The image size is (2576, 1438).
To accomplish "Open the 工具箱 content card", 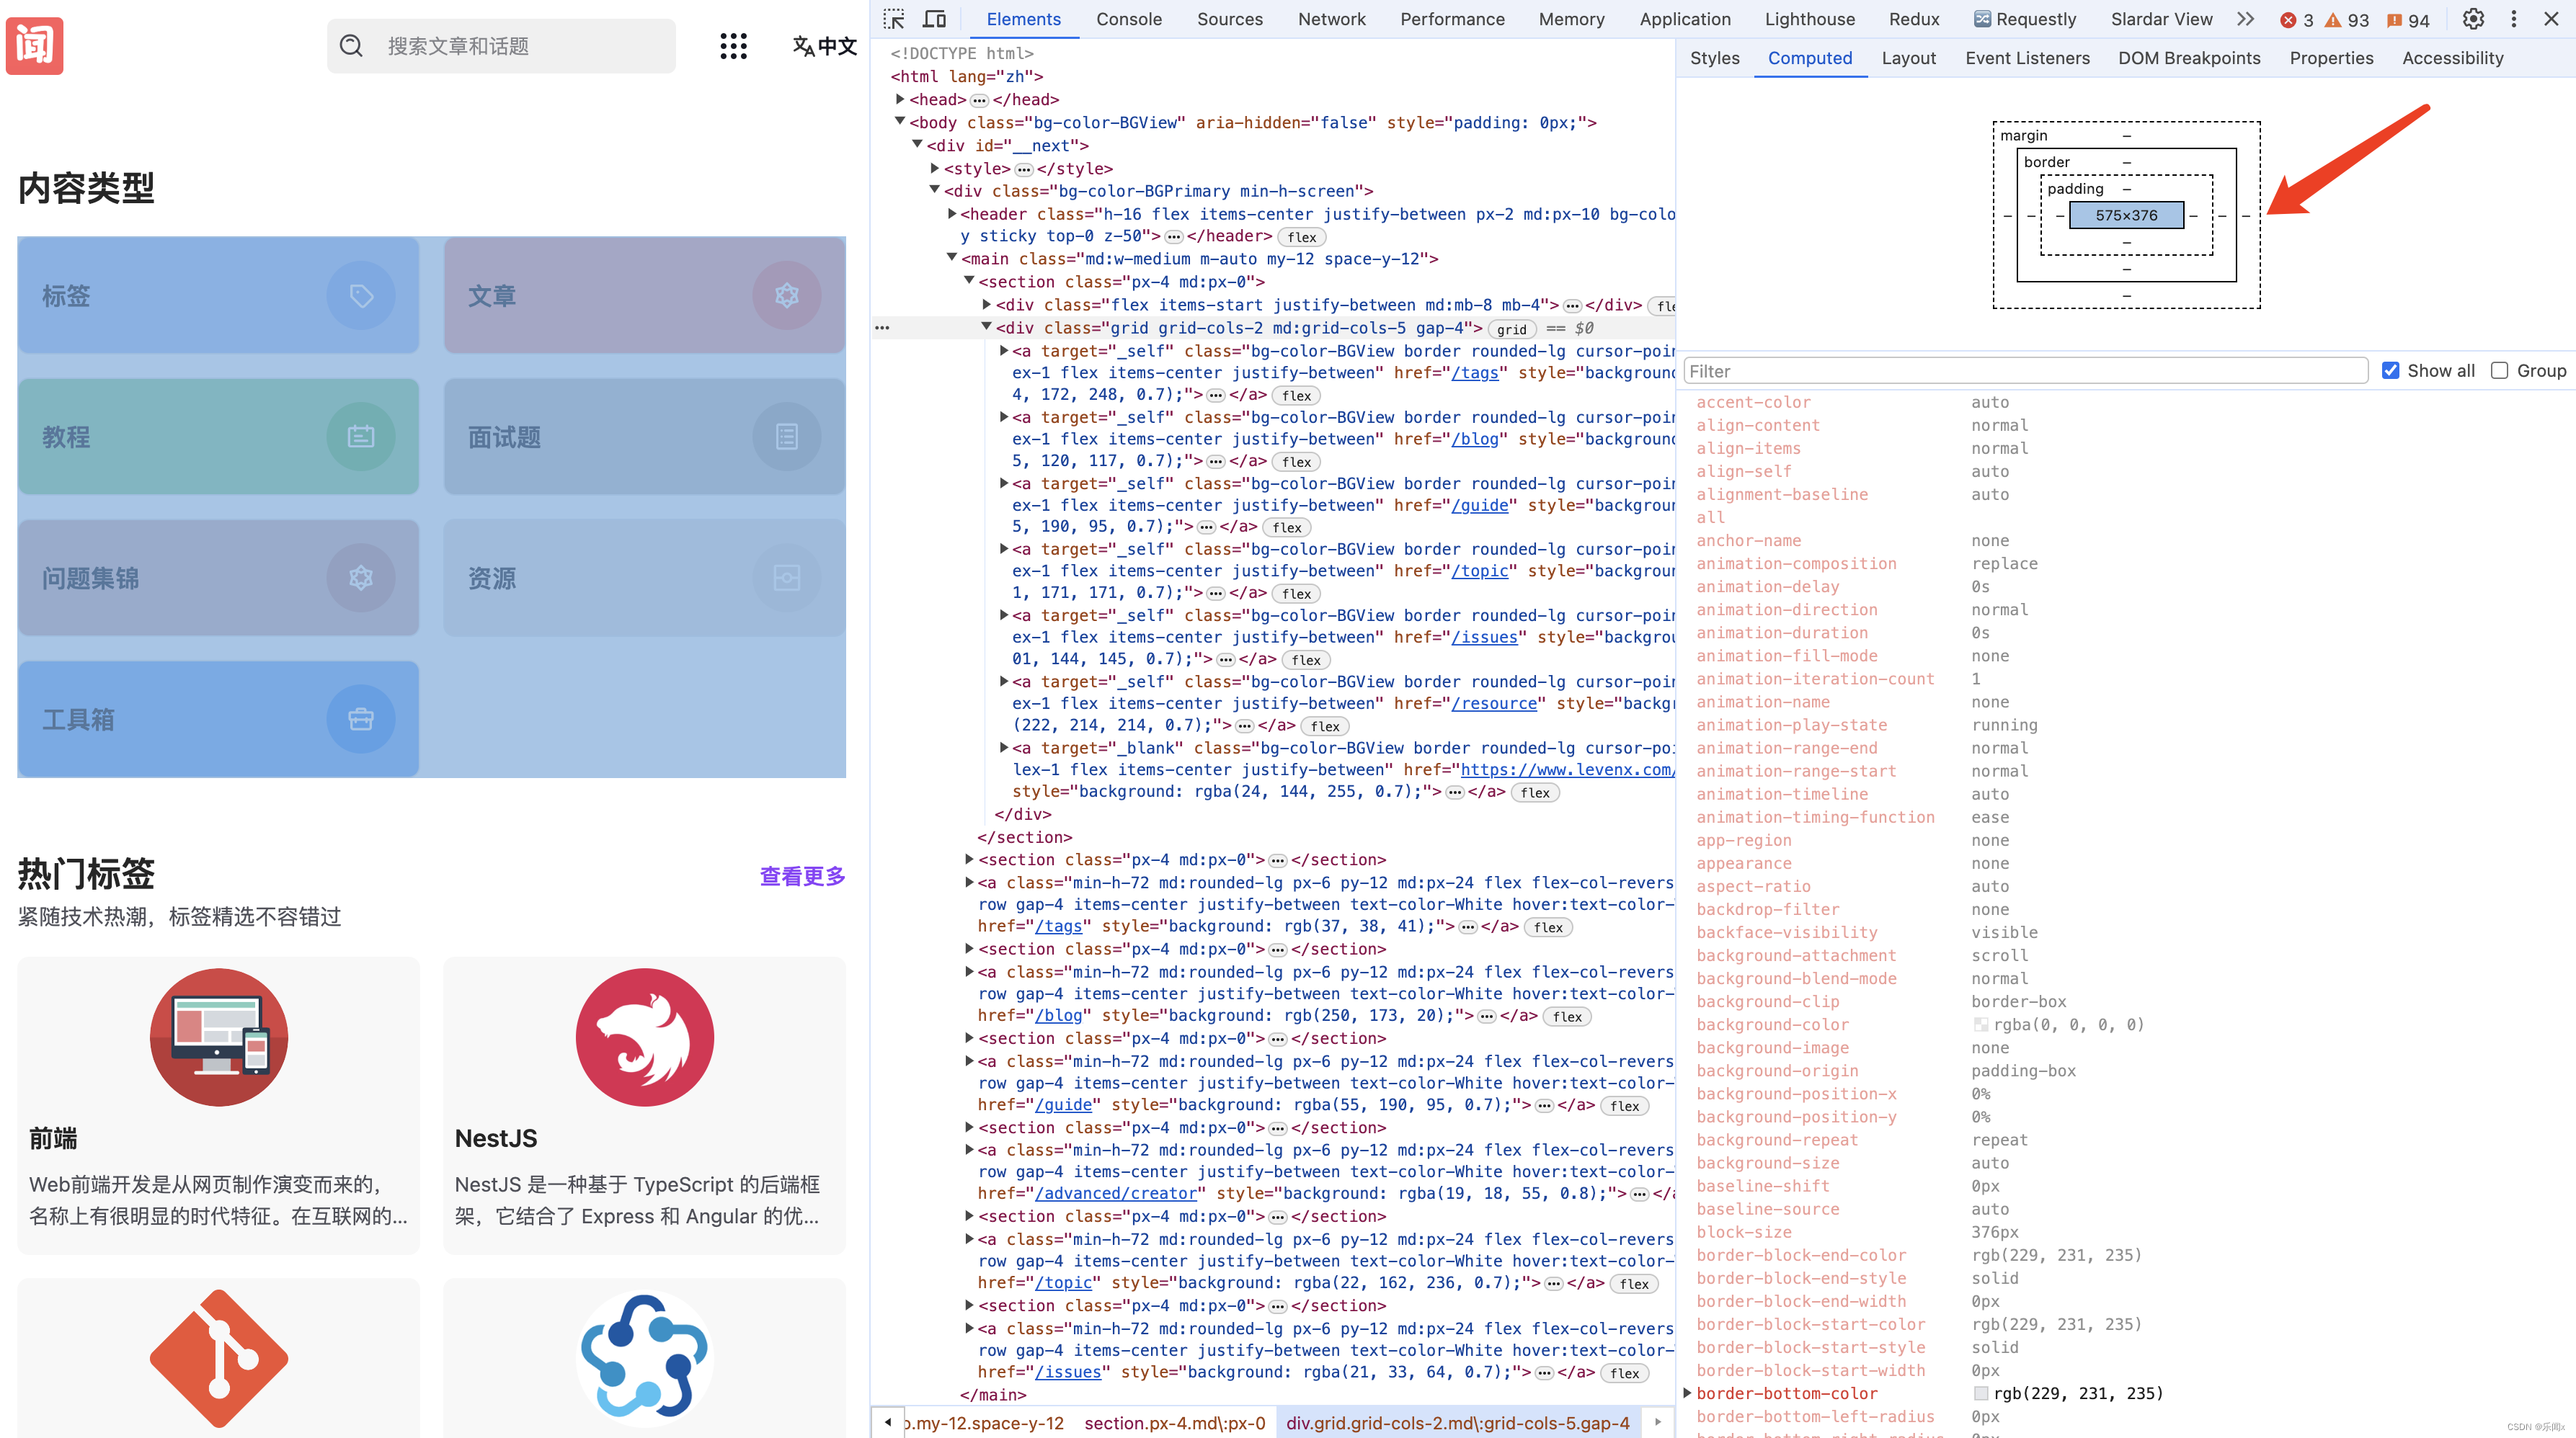I will 219,718.
